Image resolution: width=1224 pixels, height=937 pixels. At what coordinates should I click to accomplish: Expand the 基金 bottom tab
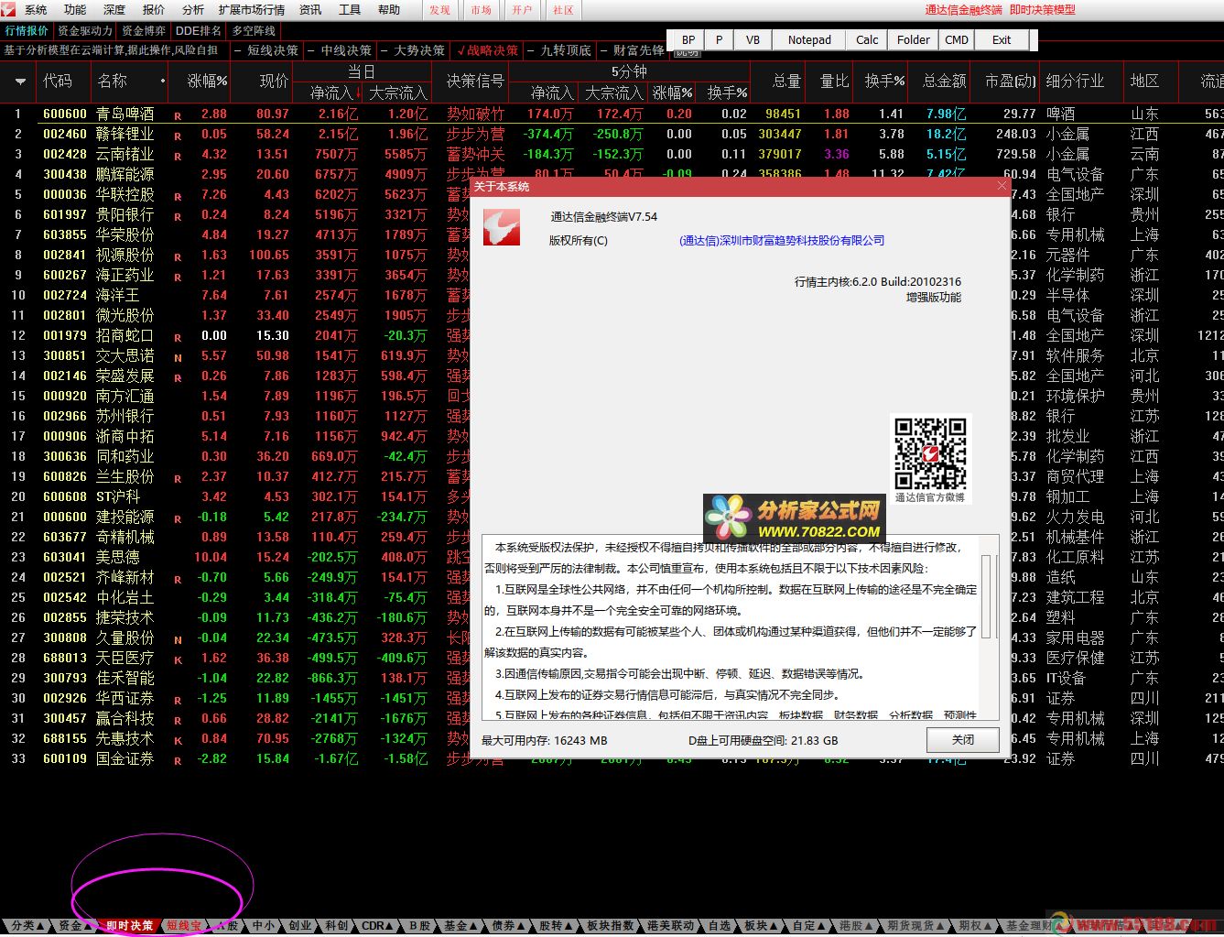click(x=459, y=926)
